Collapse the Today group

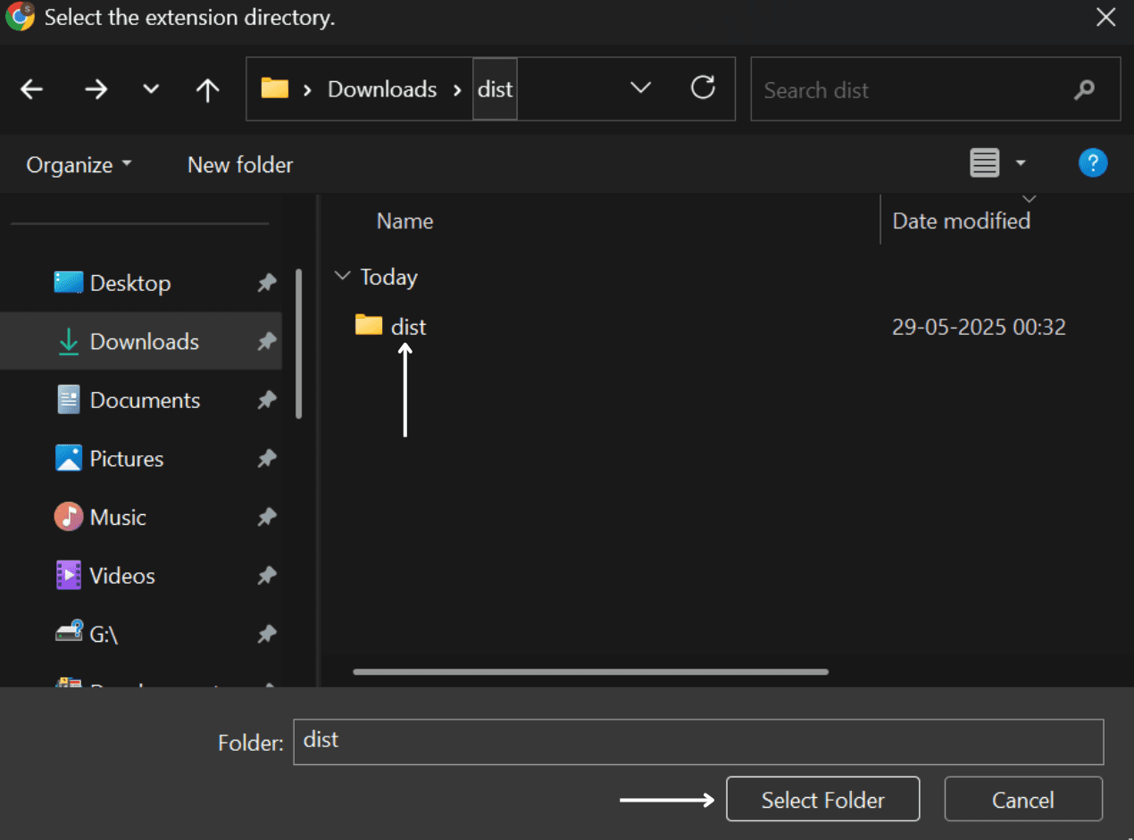pyautogui.click(x=341, y=277)
